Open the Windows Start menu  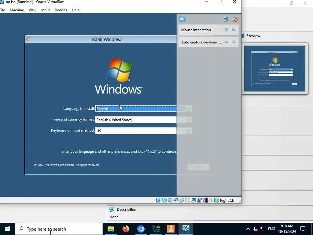(7, 229)
